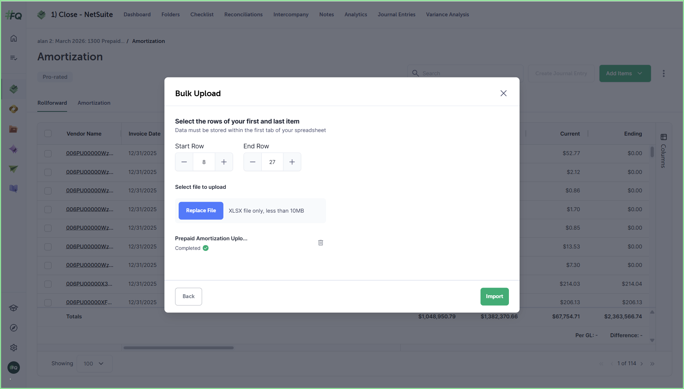
Task: Open the Dashboard menu
Action: coord(137,15)
